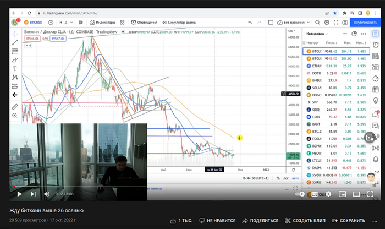Click the browser address bar URL
385x229 pixels.
70,13
